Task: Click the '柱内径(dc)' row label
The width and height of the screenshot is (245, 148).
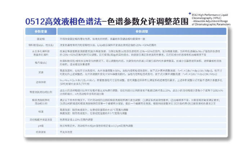Action: (41, 63)
